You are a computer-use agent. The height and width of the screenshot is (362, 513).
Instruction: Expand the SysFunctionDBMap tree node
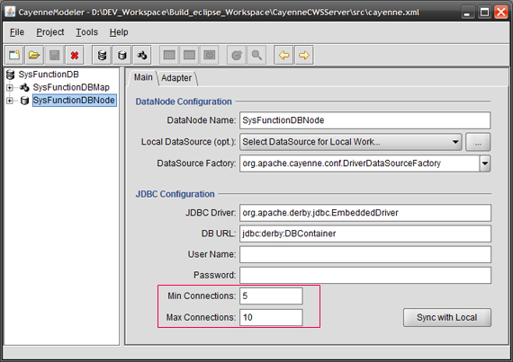pos(10,87)
